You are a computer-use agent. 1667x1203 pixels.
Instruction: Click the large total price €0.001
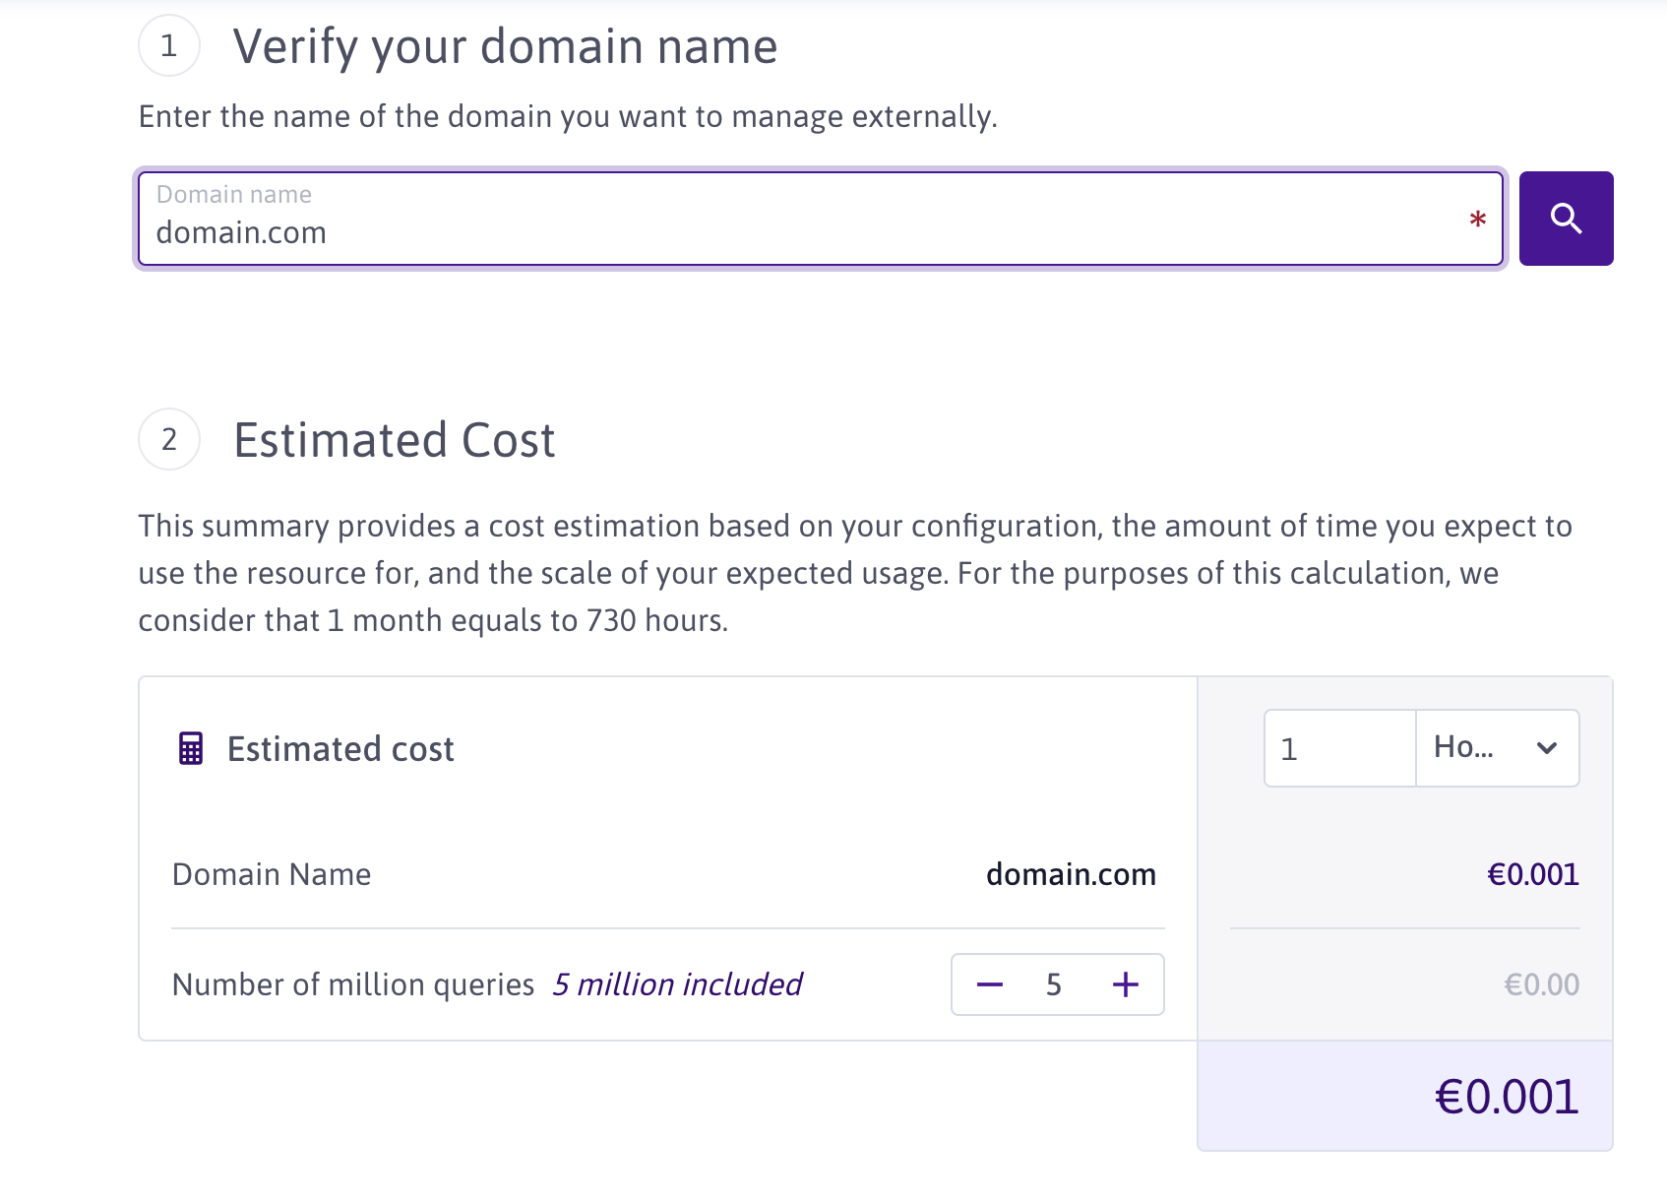tap(1506, 1097)
